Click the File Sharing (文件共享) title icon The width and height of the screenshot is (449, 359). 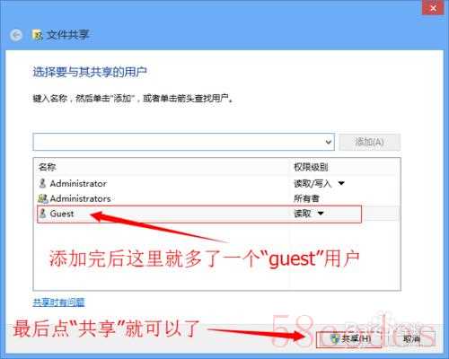pos(37,35)
